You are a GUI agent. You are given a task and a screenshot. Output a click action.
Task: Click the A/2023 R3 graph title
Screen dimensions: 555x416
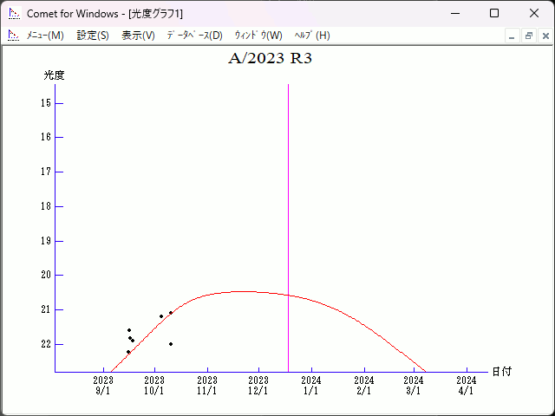click(x=270, y=59)
